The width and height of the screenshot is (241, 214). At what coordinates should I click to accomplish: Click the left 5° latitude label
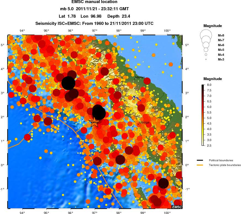pyautogui.click(x=3, y=45)
